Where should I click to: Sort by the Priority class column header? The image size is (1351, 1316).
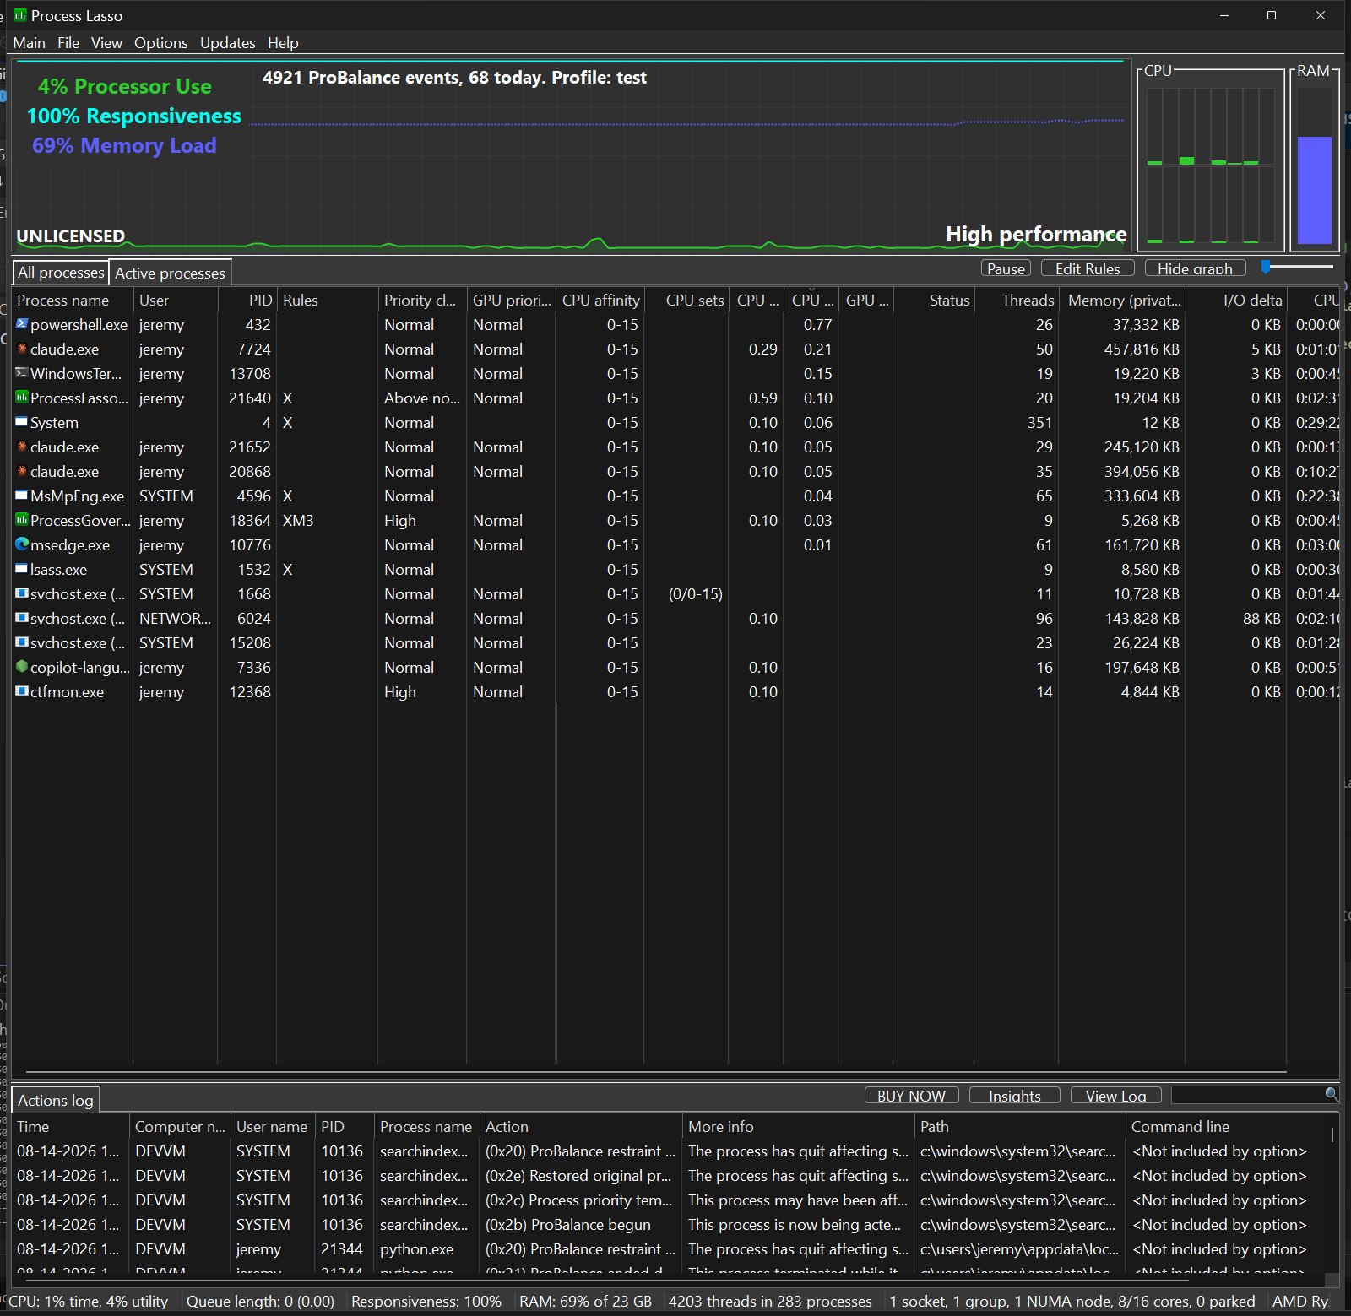click(422, 301)
